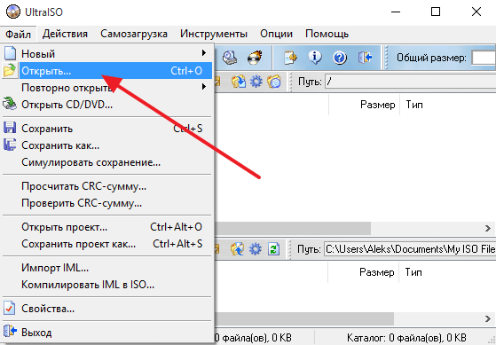The width and height of the screenshot is (496, 345).
Task: Expand the Новый submenu arrow
Action: point(204,53)
